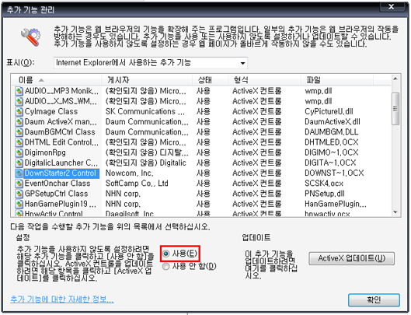Click the DaumBGMCtrl Class add-on icon
The image size is (411, 315).
coord(19,132)
